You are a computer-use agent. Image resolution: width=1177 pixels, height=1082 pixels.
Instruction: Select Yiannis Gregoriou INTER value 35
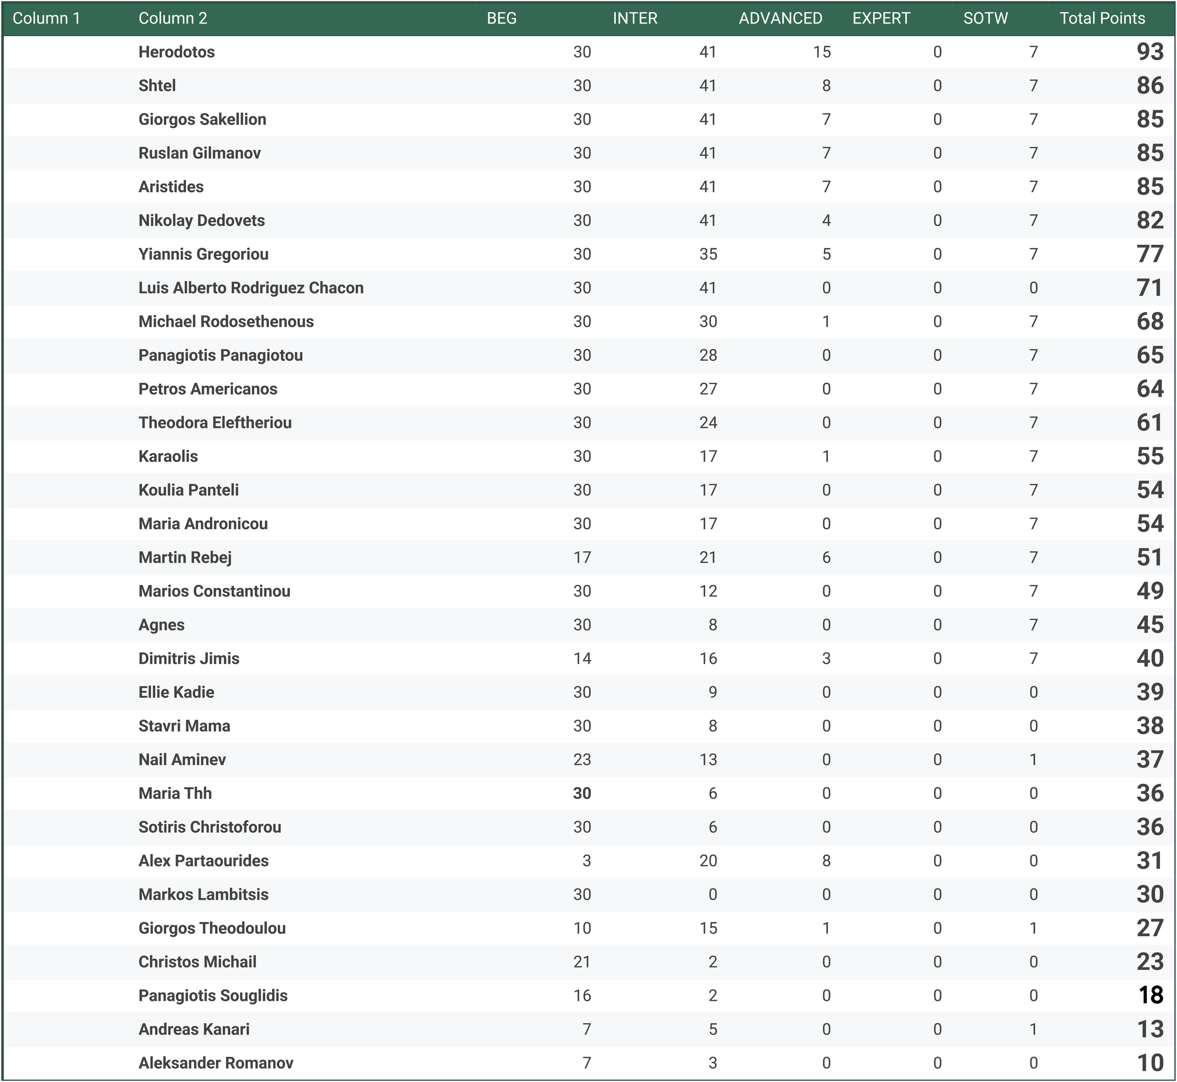[x=707, y=254]
